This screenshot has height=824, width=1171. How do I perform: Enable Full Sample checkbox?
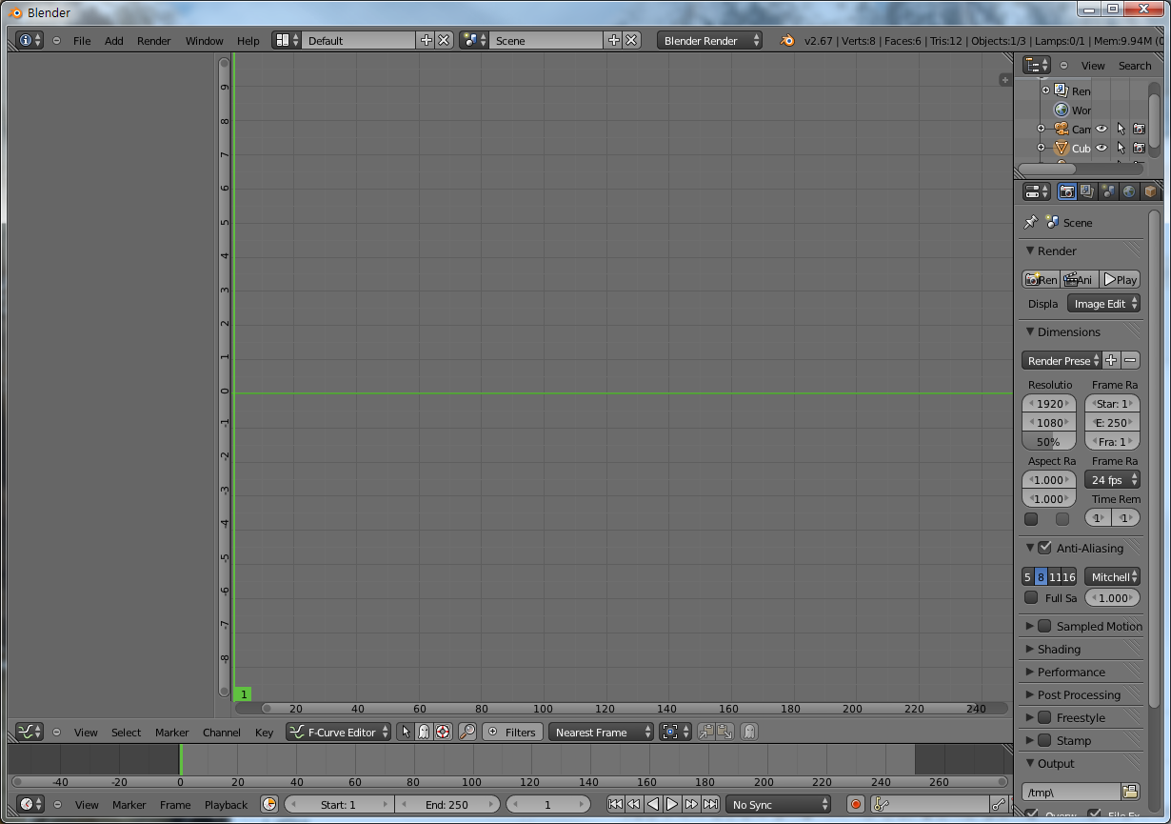coord(1031,597)
